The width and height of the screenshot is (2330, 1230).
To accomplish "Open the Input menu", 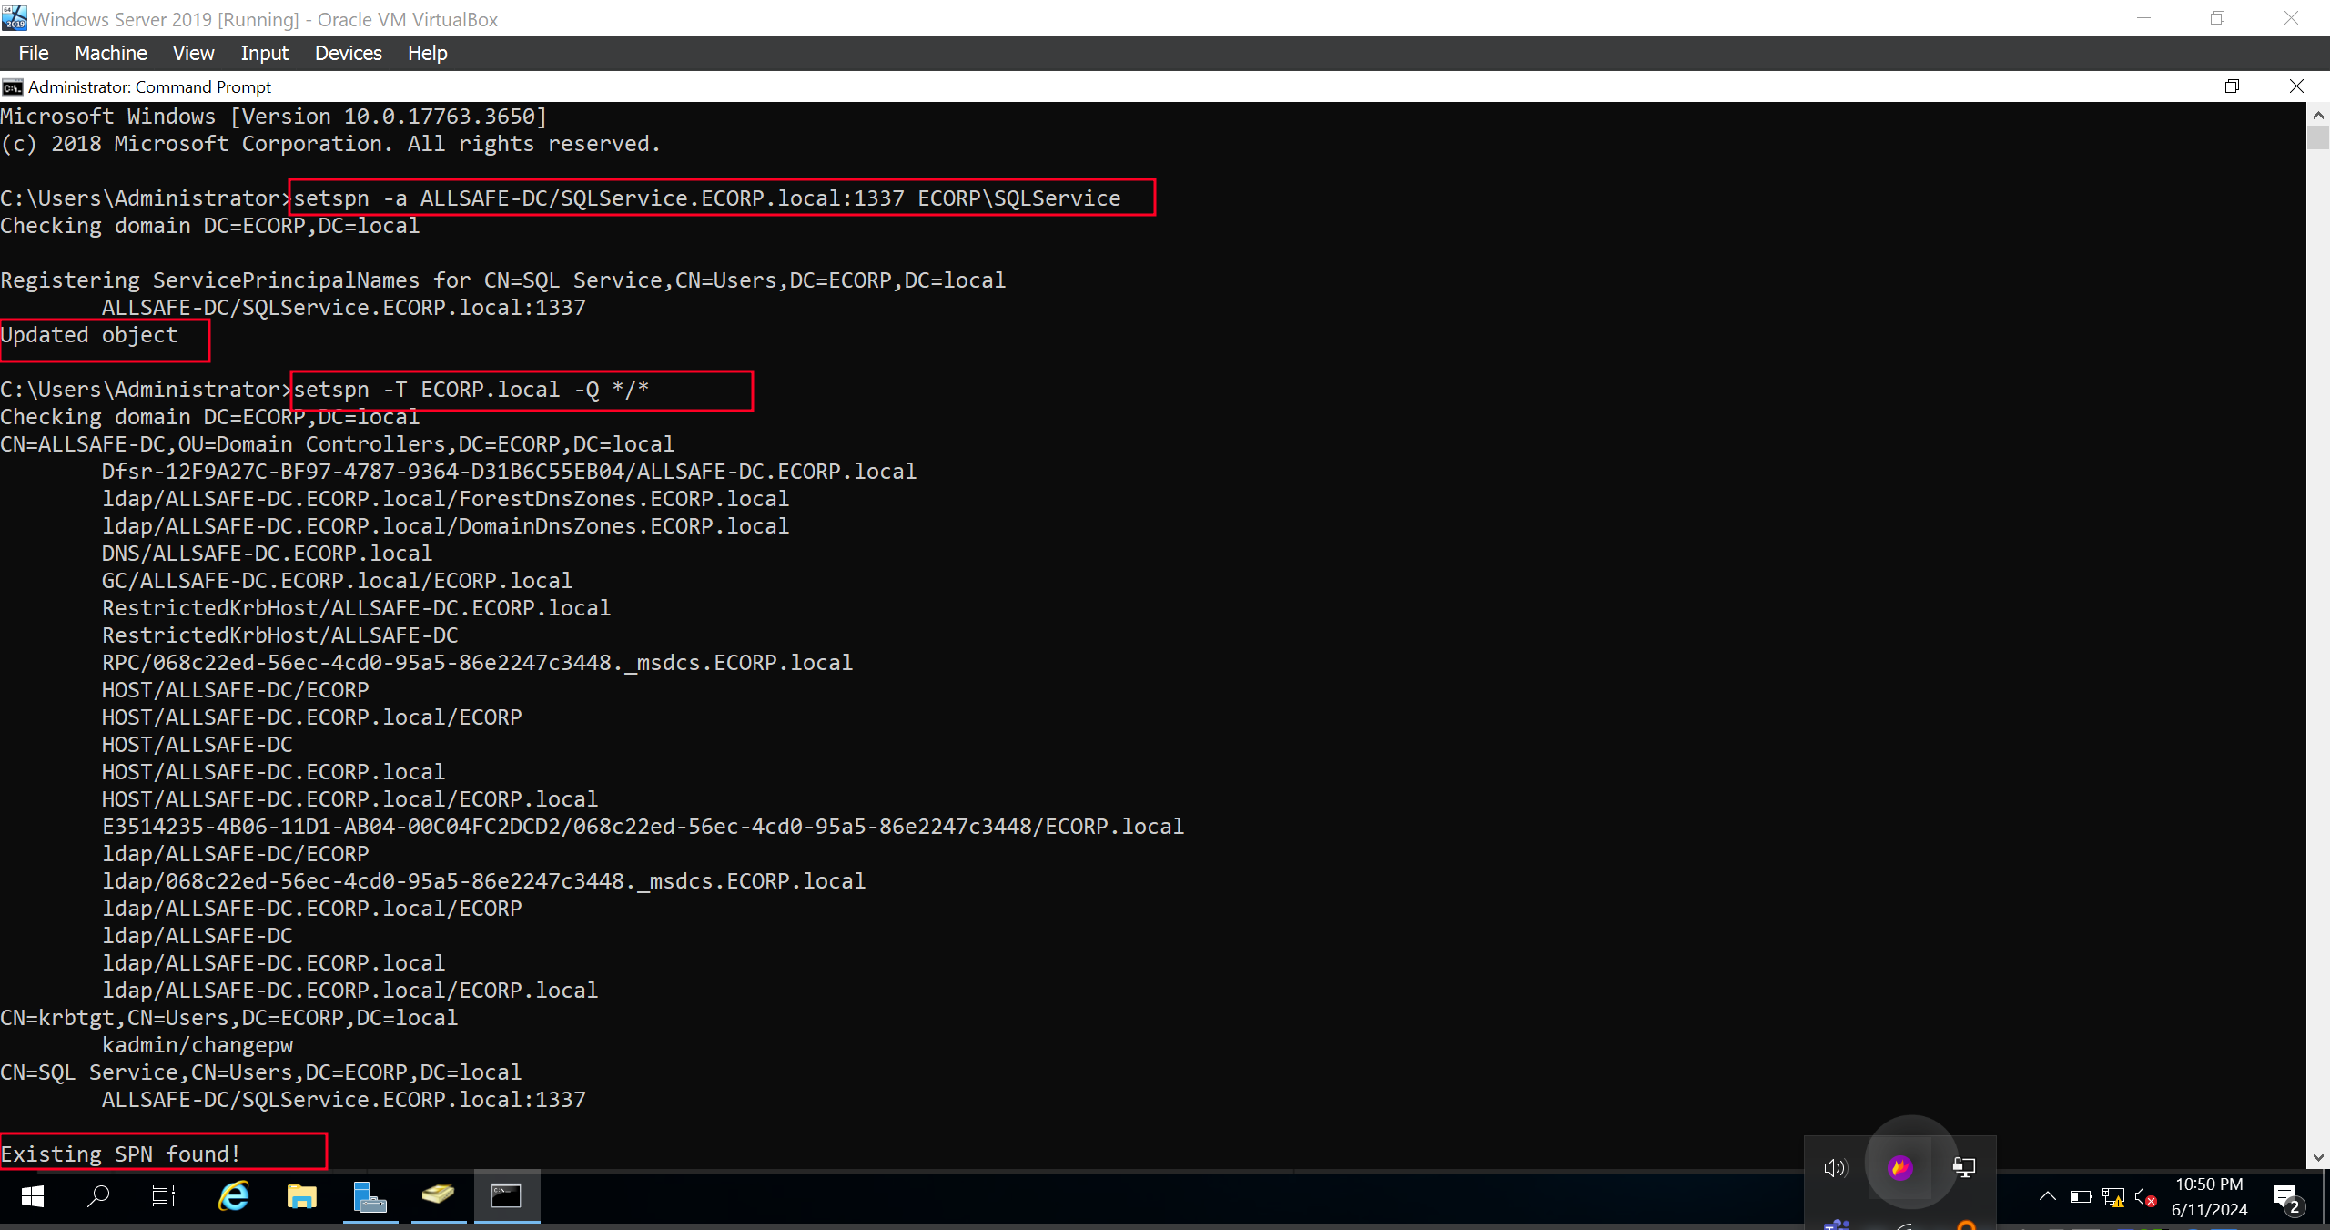I will pyautogui.click(x=264, y=53).
